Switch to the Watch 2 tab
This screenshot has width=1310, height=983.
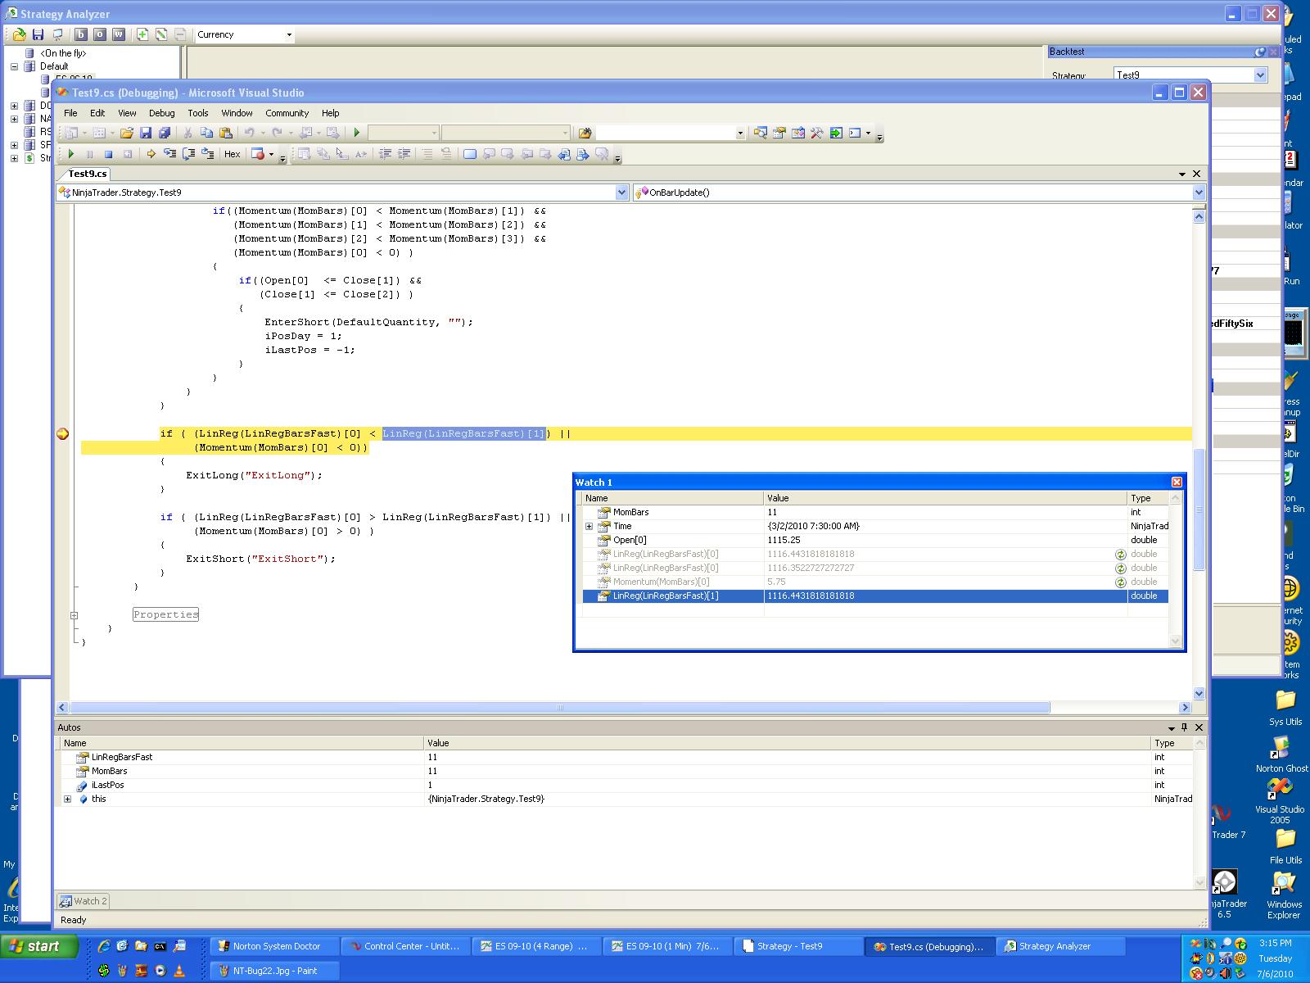(x=84, y=901)
